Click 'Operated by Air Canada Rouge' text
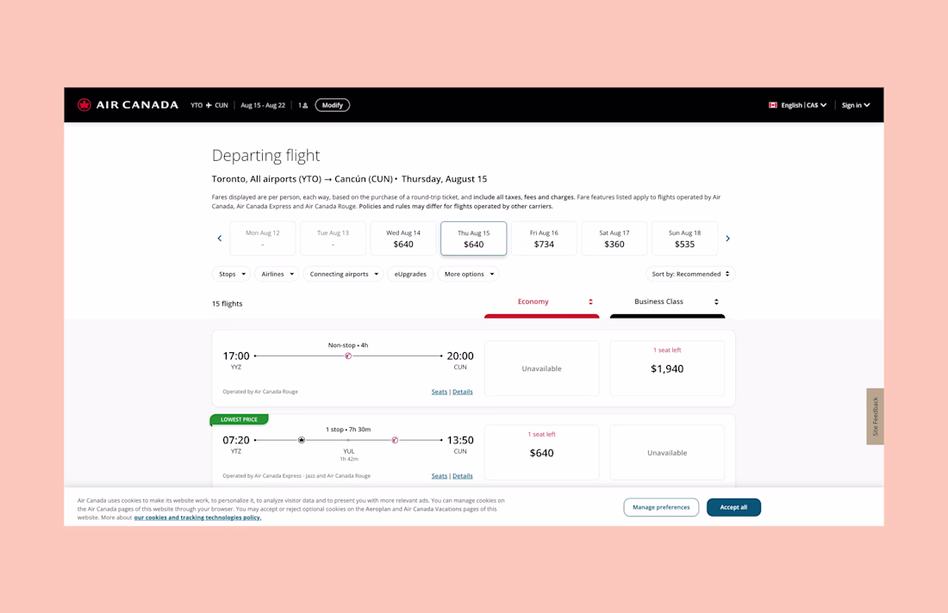 [260, 392]
